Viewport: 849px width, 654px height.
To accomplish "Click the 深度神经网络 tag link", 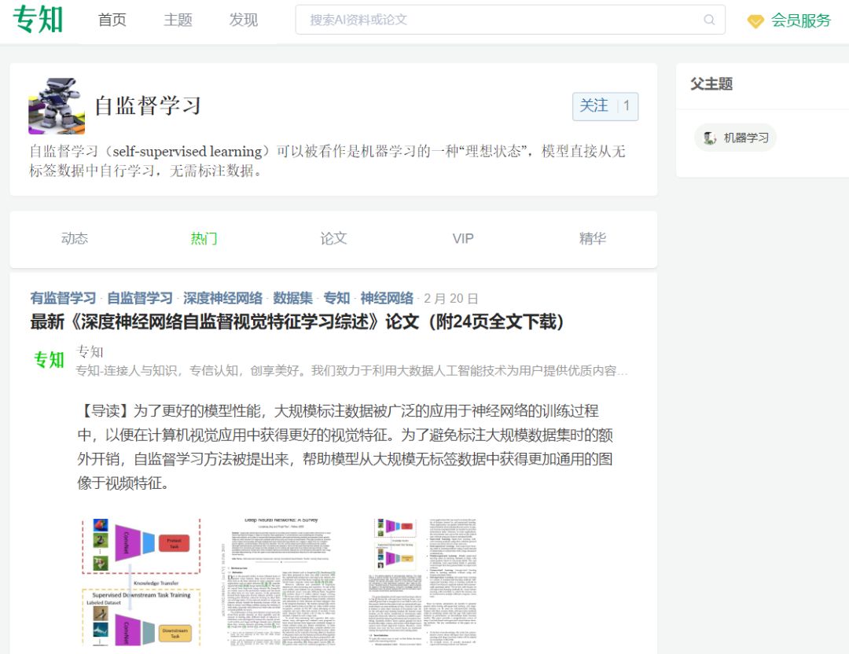I will coord(222,298).
